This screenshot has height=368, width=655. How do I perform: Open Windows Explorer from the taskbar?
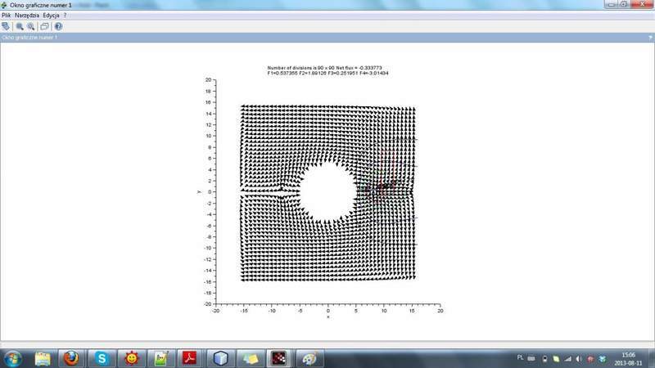[x=43, y=359]
